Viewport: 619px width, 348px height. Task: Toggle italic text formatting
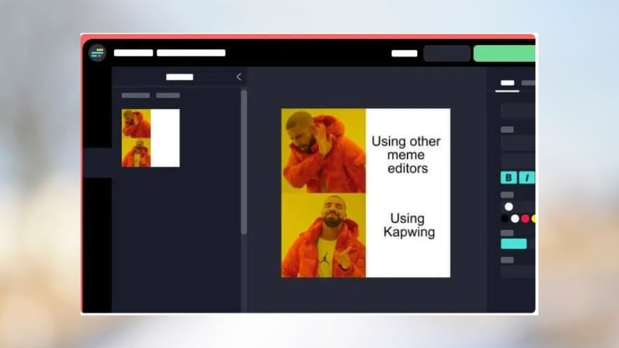527,178
